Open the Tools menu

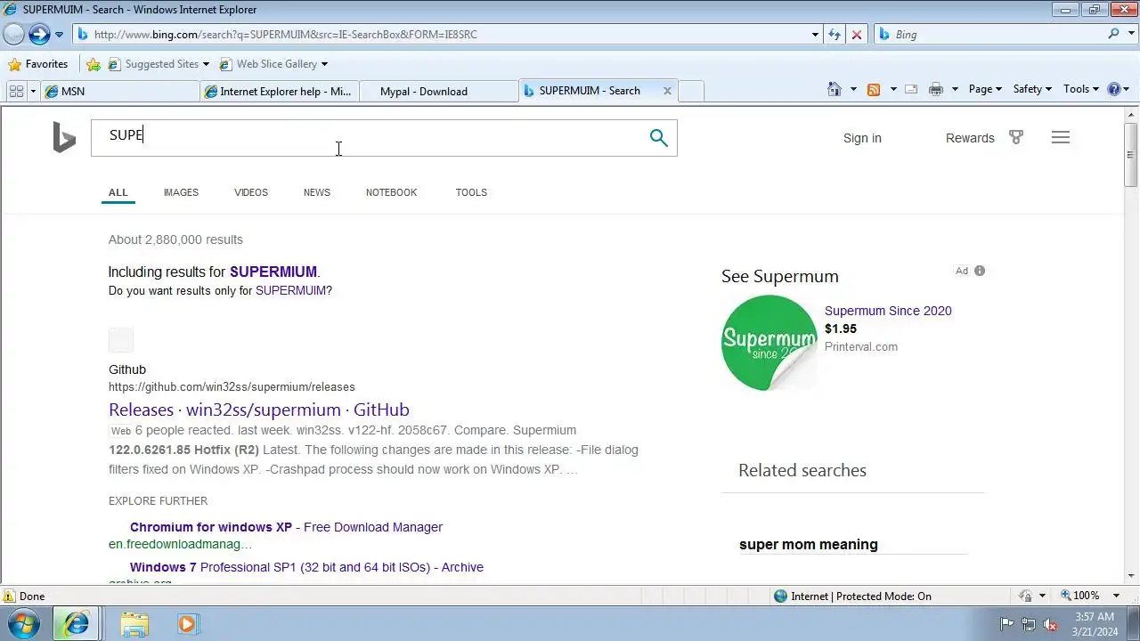[1081, 89]
